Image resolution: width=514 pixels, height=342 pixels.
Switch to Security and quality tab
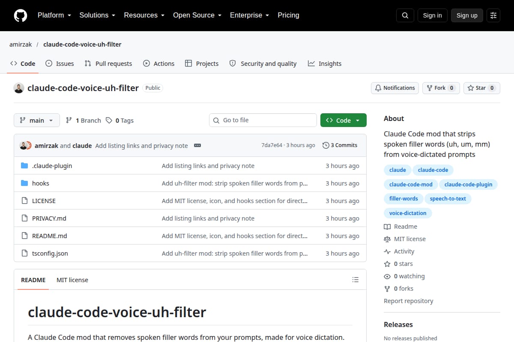[x=263, y=64]
